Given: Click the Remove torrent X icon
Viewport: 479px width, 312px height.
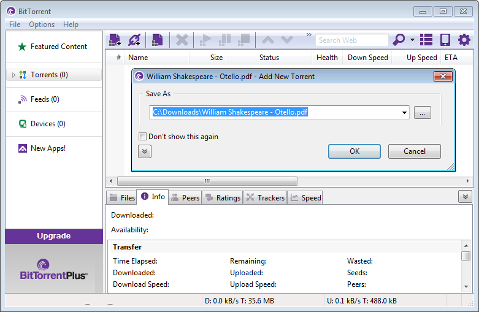Looking at the screenshot, I should 182,40.
